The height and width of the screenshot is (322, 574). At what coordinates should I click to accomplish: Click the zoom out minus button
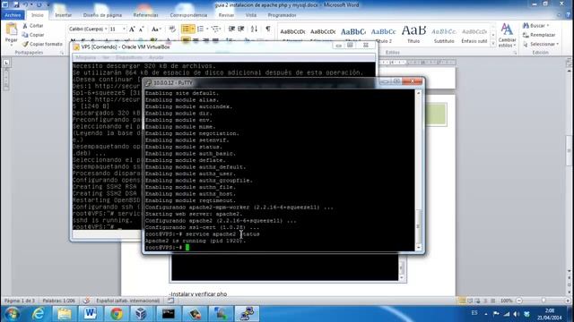coord(519,301)
